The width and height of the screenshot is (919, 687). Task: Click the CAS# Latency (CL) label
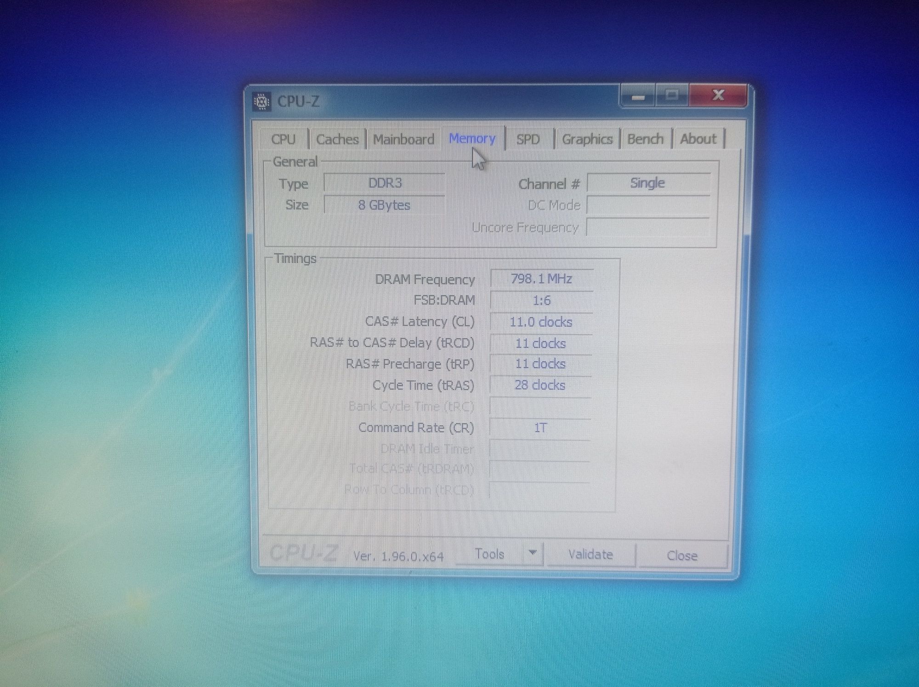click(420, 321)
